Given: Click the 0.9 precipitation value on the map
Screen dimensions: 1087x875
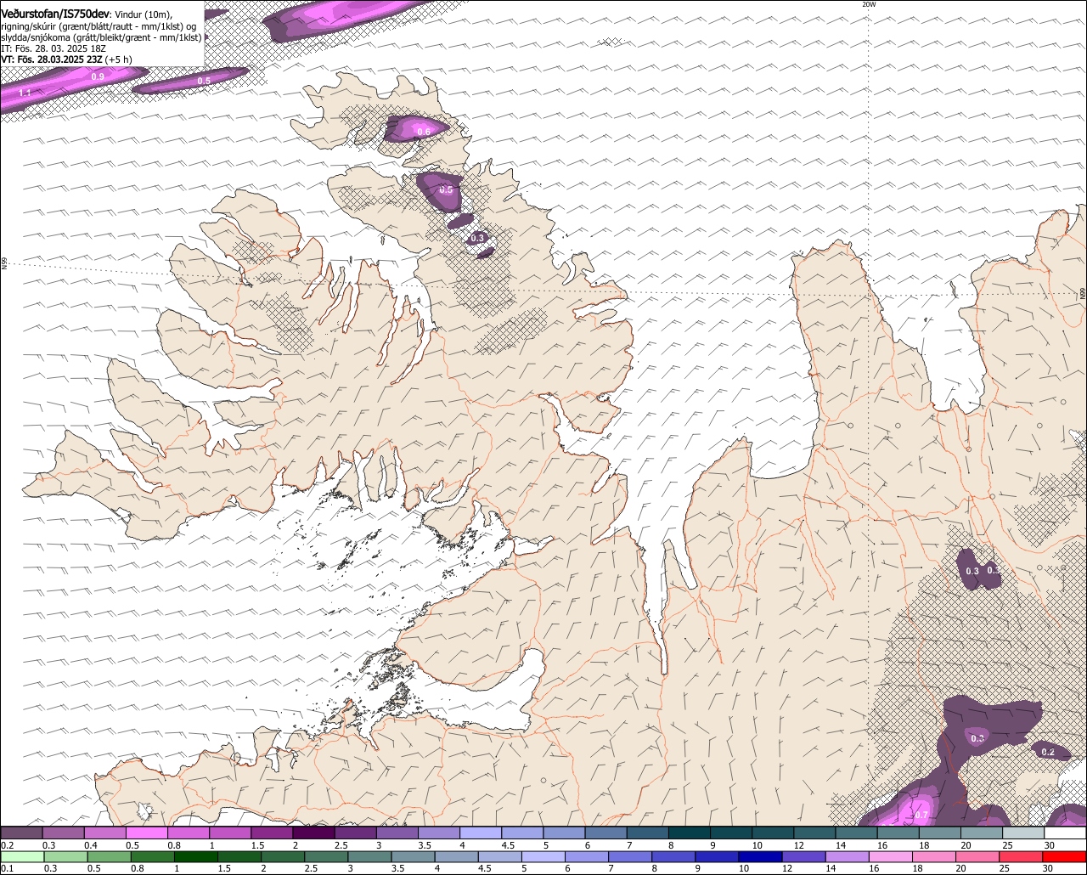Looking at the screenshot, I should pyautogui.click(x=98, y=77).
